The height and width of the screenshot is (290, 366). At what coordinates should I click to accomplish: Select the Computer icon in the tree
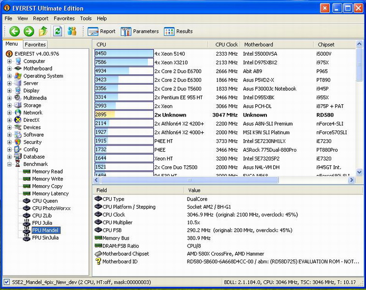pyautogui.click(x=18, y=61)
